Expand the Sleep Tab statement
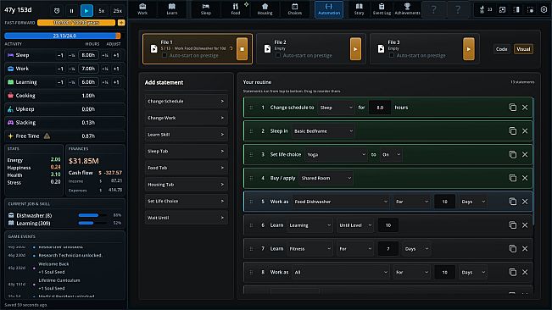552x310 pixels. [x=186, y=151]
